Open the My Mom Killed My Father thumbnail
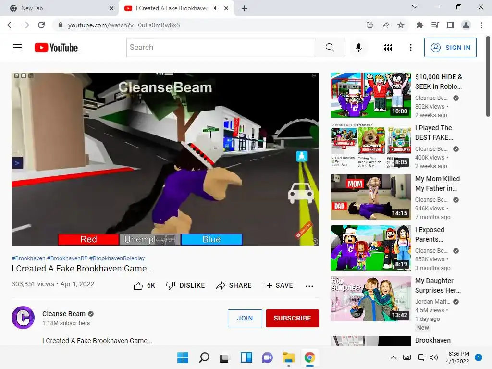Screen dimensions: 492x369 pyautogui.click(x=370, y=197)
